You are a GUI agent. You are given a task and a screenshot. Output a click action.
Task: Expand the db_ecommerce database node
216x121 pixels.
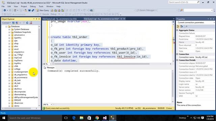[9, 78]
